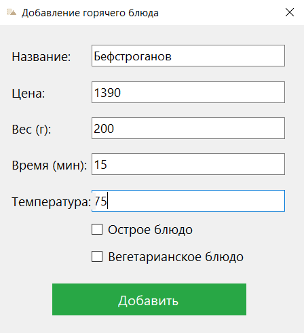304x333 pixels.
Task: Click the Вегетарианское блюдо label text
Action: [176, 257]
